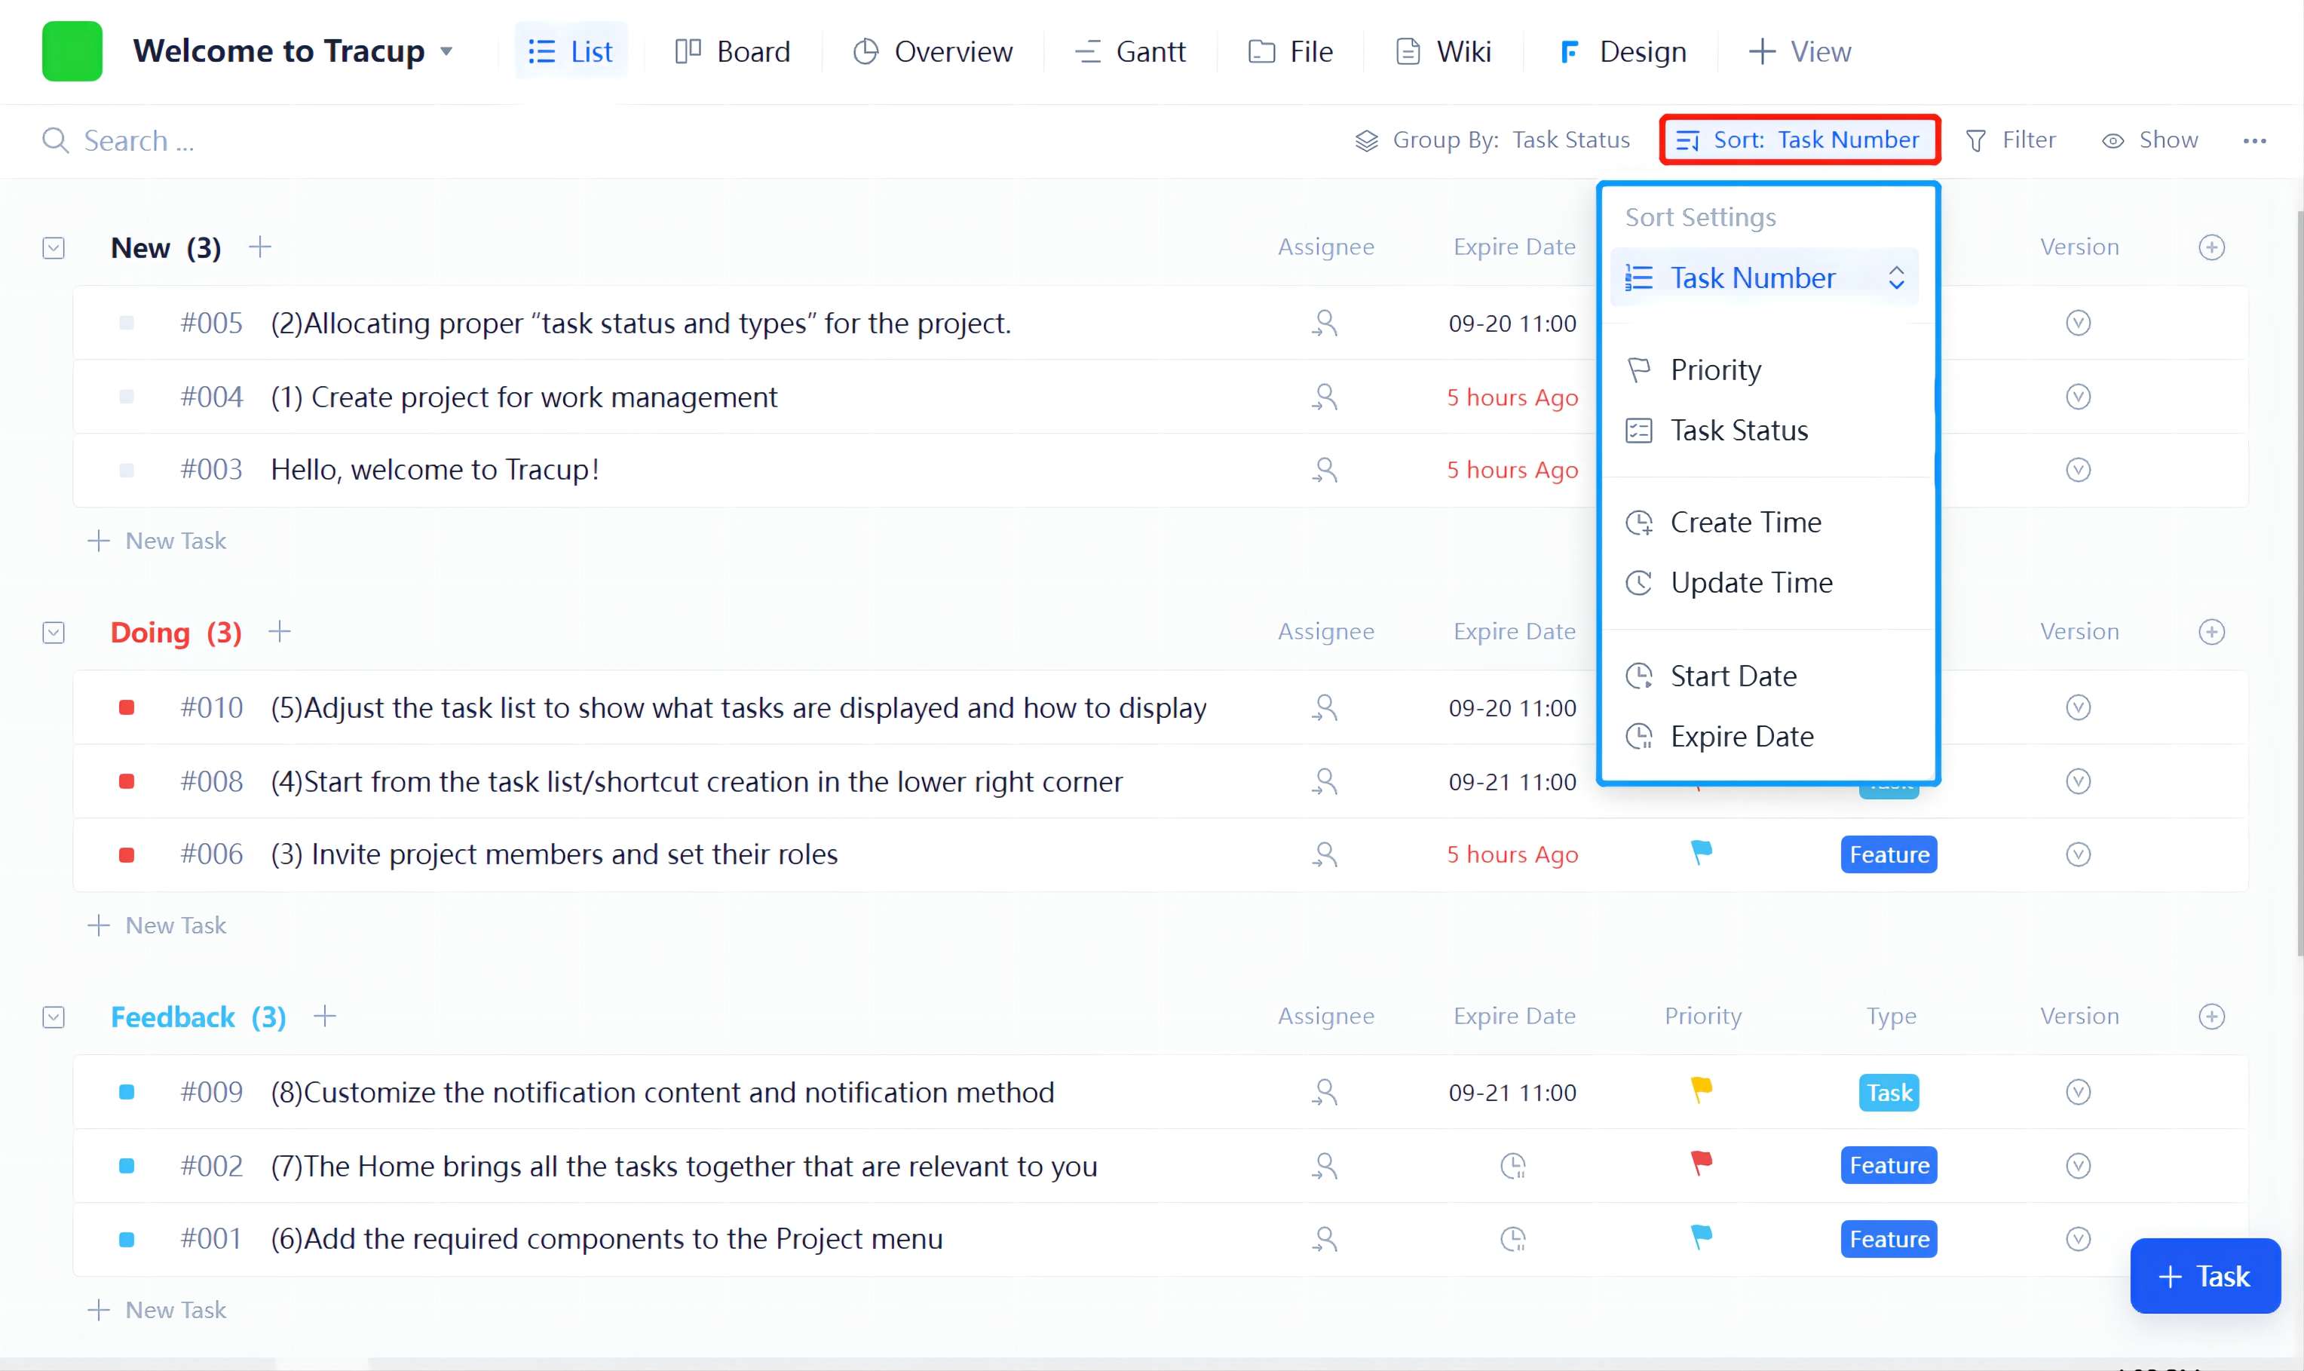
Task: Click the Filter icon
Action: coord(1976,140)
